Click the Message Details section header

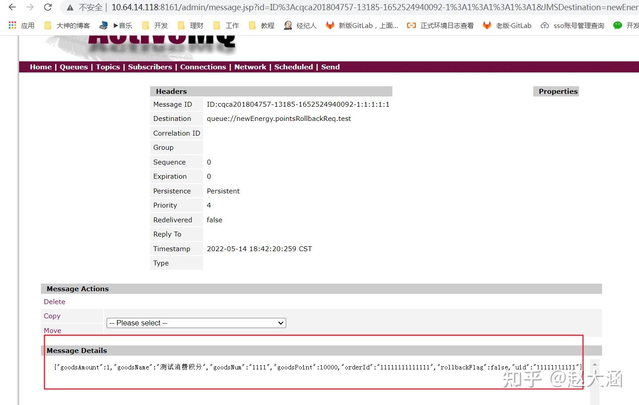tap(321, 350)
